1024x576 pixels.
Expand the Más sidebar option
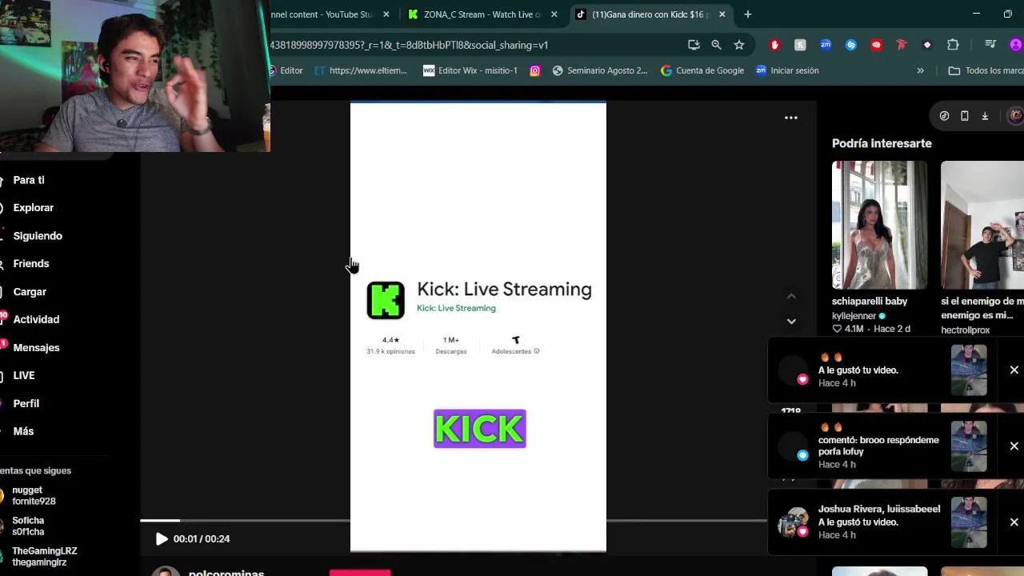click(x=23, y=432)
